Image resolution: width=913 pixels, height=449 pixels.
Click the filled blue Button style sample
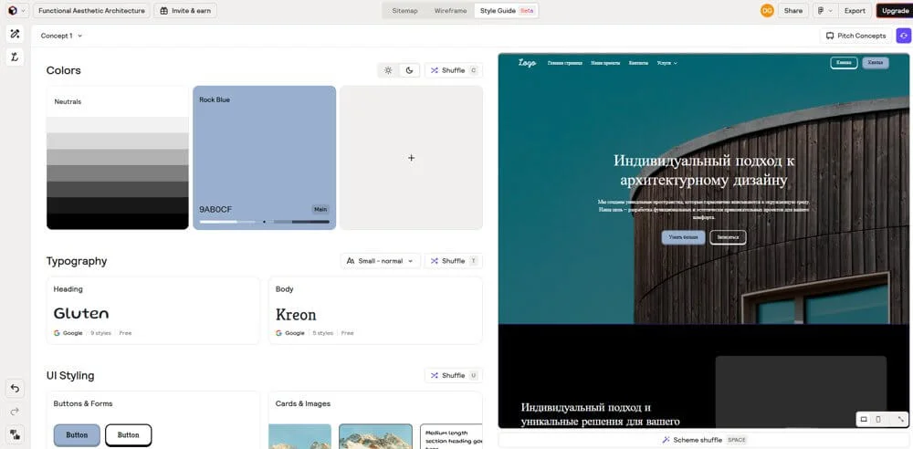77,435
